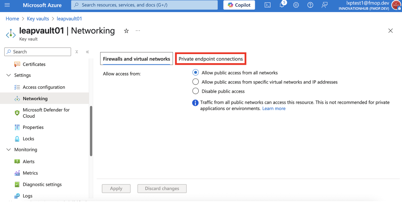402x207 pixels.
Task: Collapse the sidebar with the double chevron
Action: [x=87, y=52]
